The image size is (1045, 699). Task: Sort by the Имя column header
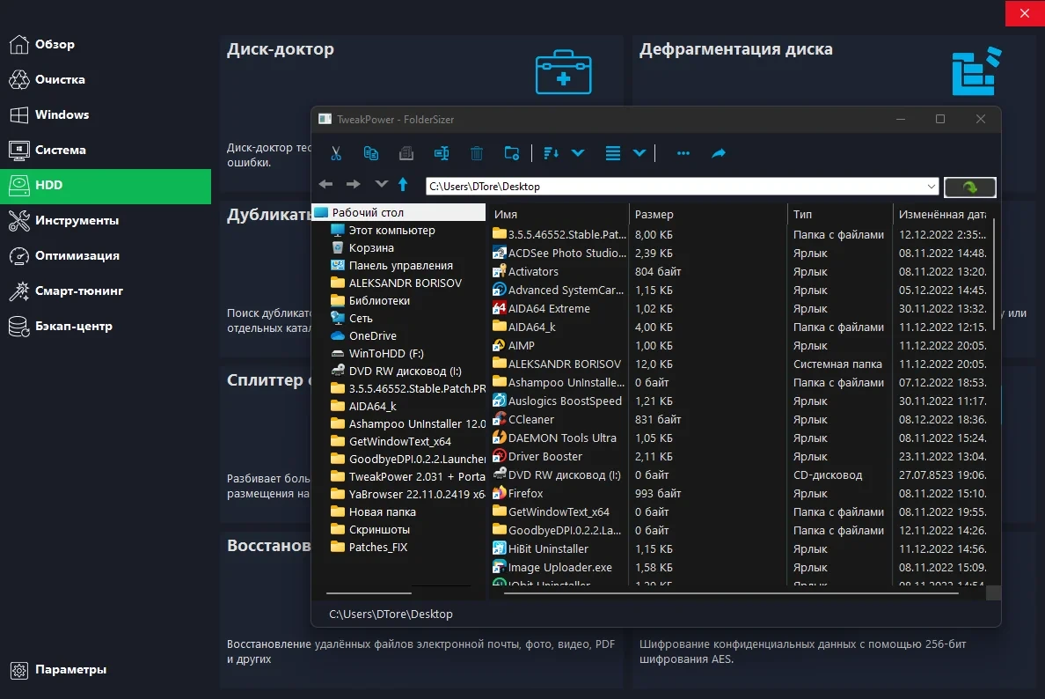[559, 214]
